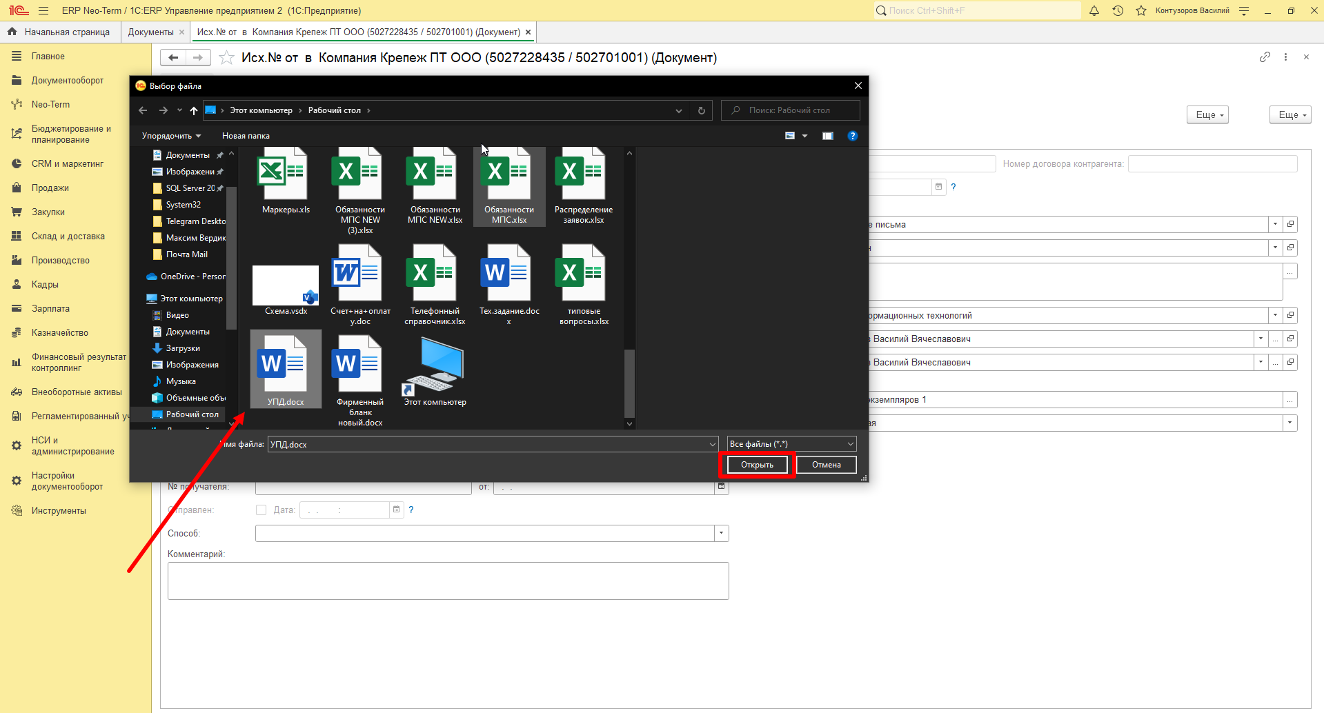Viewport: 1324px width, 713px height.
Task: Select Загрузки in the folder tree
Action: coord(183,348)
